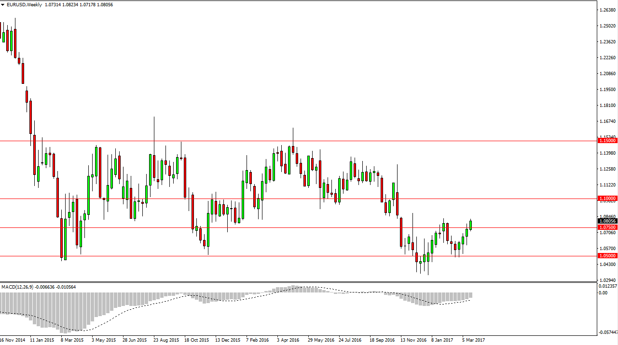This screenshot has width=618, height=345.
Task: Select the horizontal line at 1.10000
Action: click(289, 198)
